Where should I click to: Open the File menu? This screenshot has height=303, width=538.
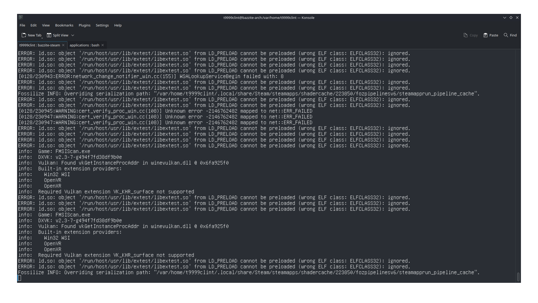(22, 25)
